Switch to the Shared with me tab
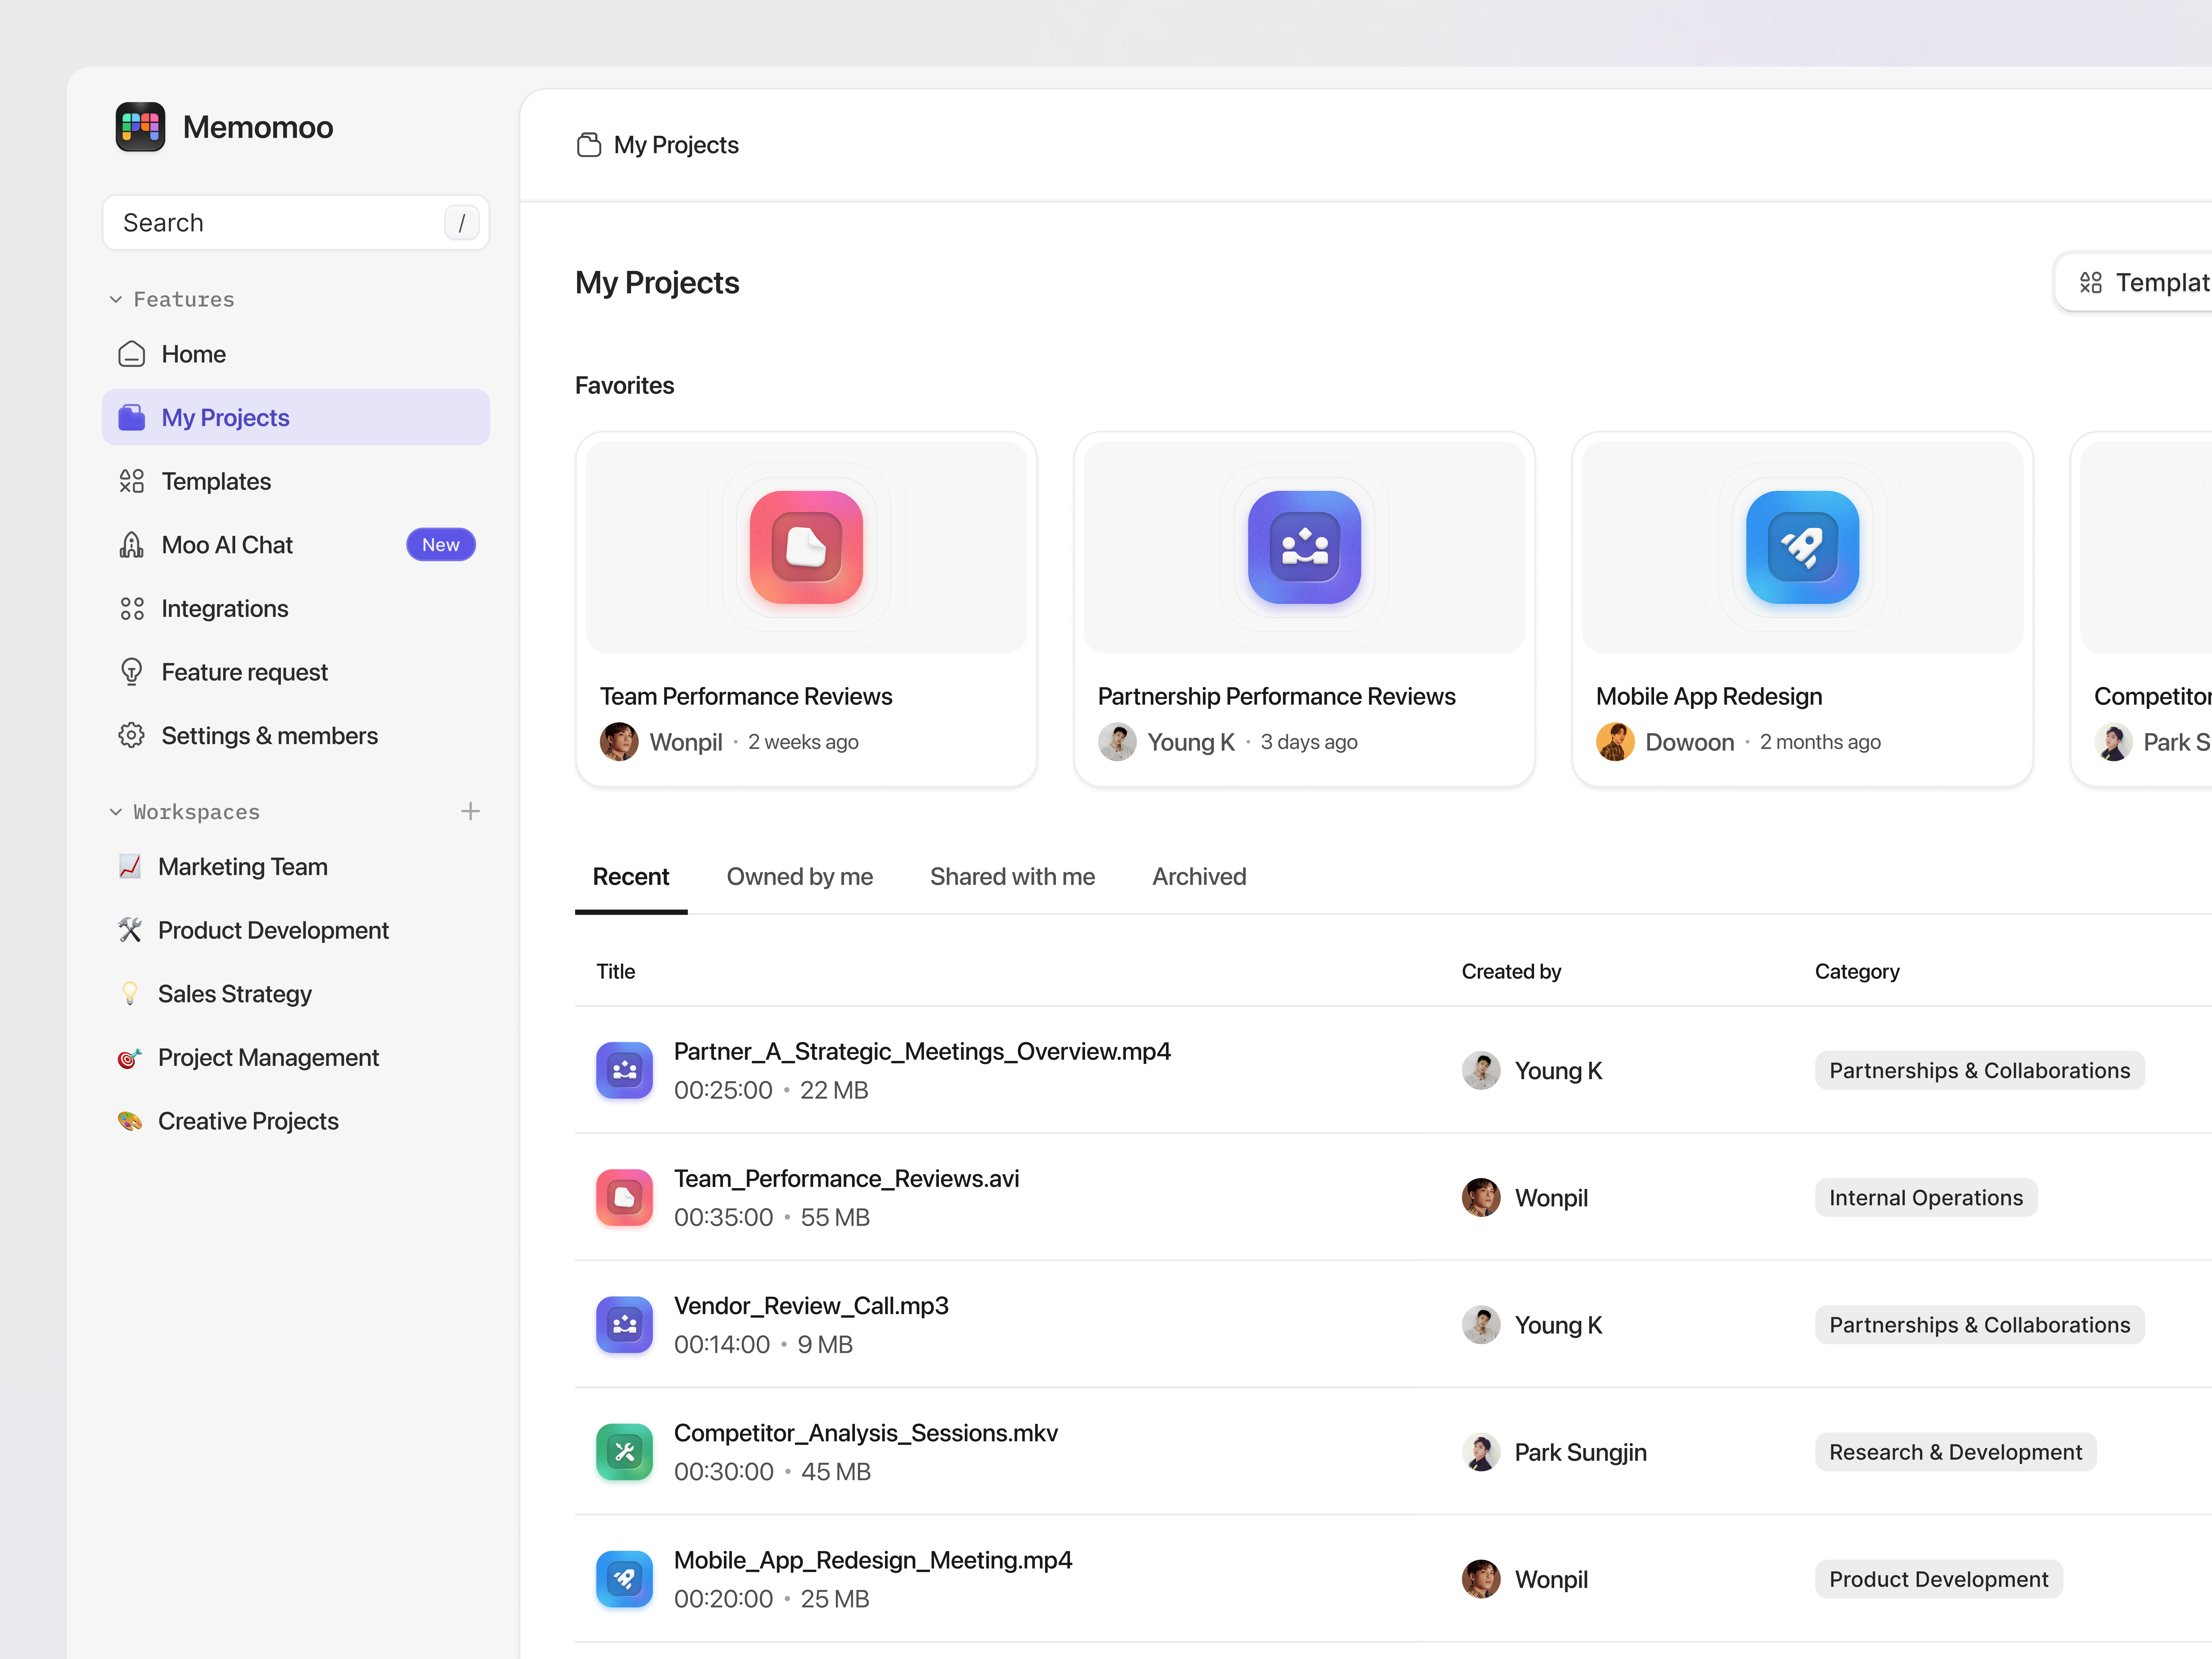The width and height of the screenshot is (2212, 1659). click(x=1012, y=876)
